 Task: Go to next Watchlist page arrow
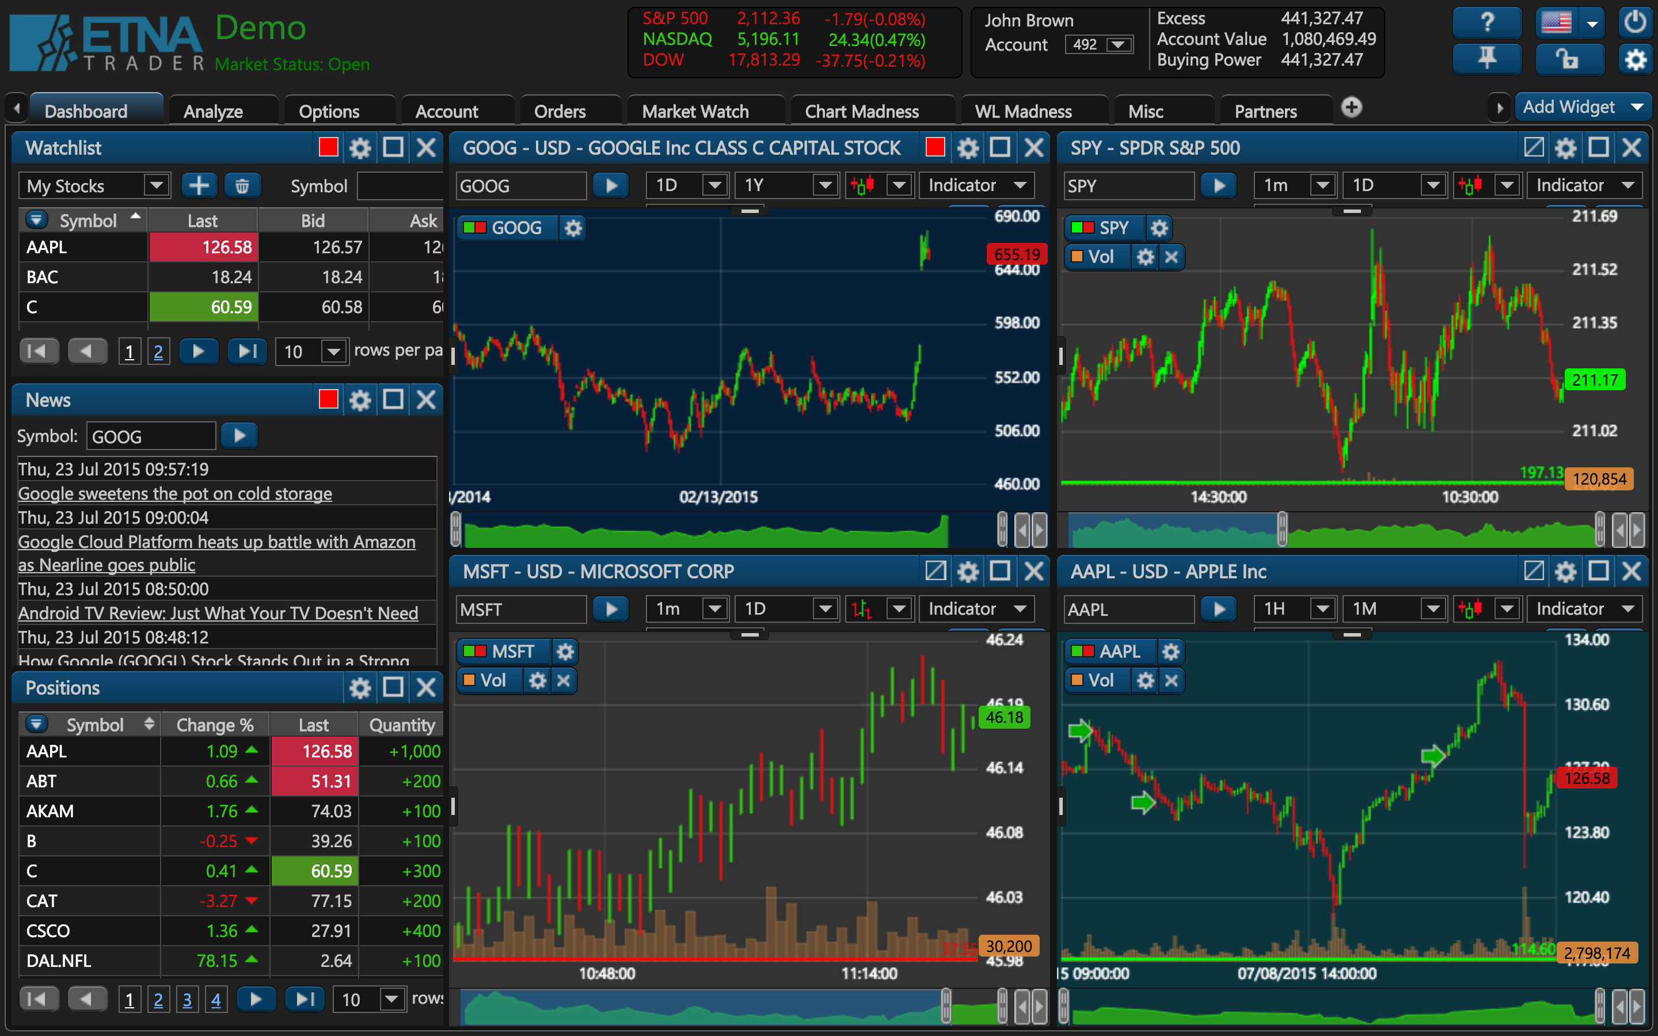point(198,352)
